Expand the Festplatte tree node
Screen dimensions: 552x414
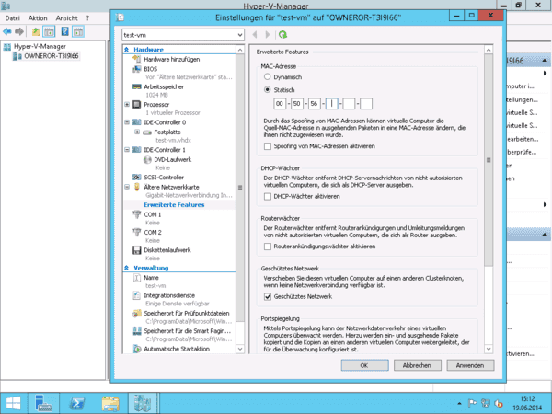click(137, 132)
